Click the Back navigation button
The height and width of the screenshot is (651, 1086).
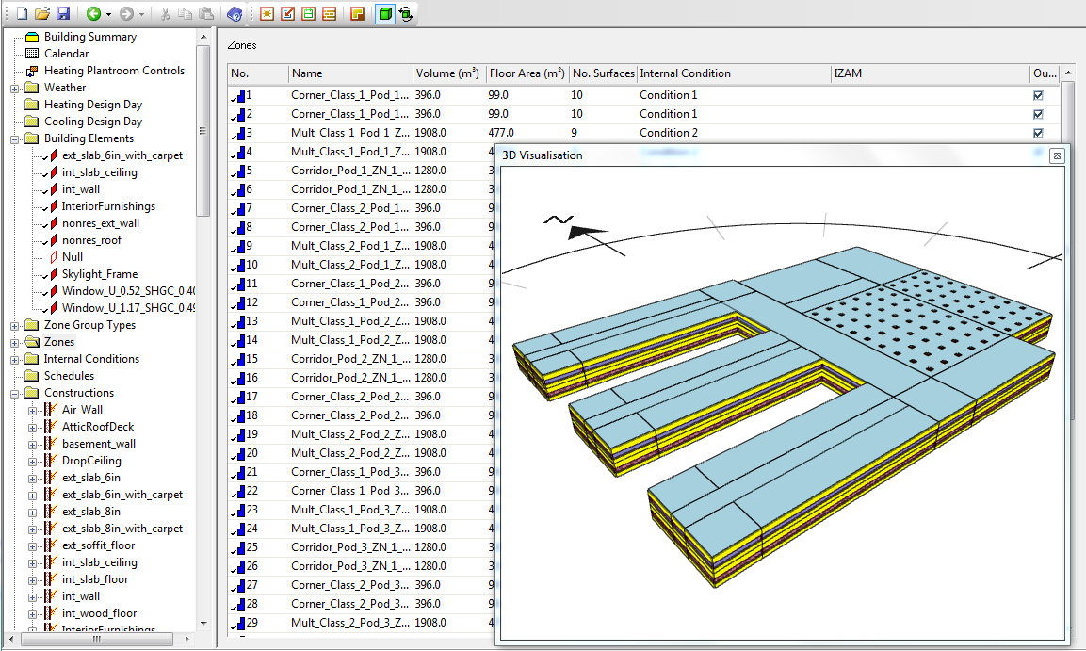coord(94,13)
